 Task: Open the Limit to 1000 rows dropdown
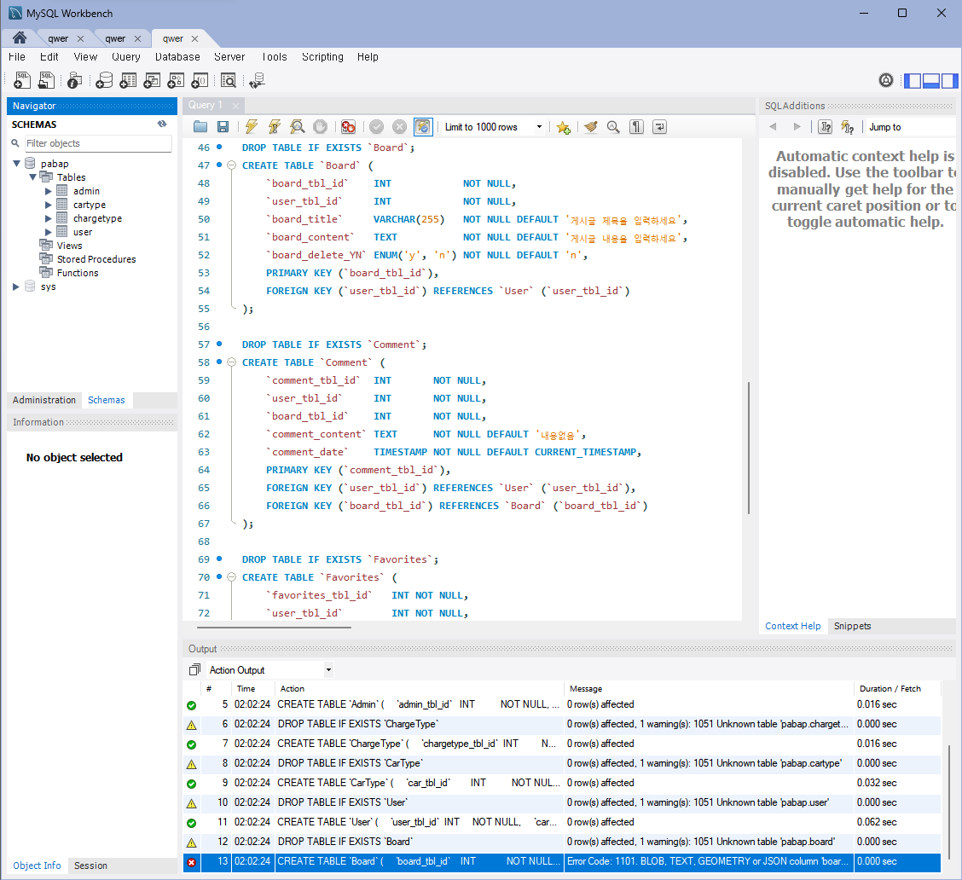tap(541, 126)
